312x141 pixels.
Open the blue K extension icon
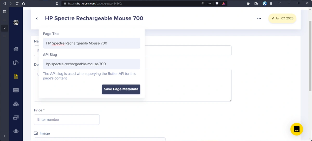[x=265, y=4]
